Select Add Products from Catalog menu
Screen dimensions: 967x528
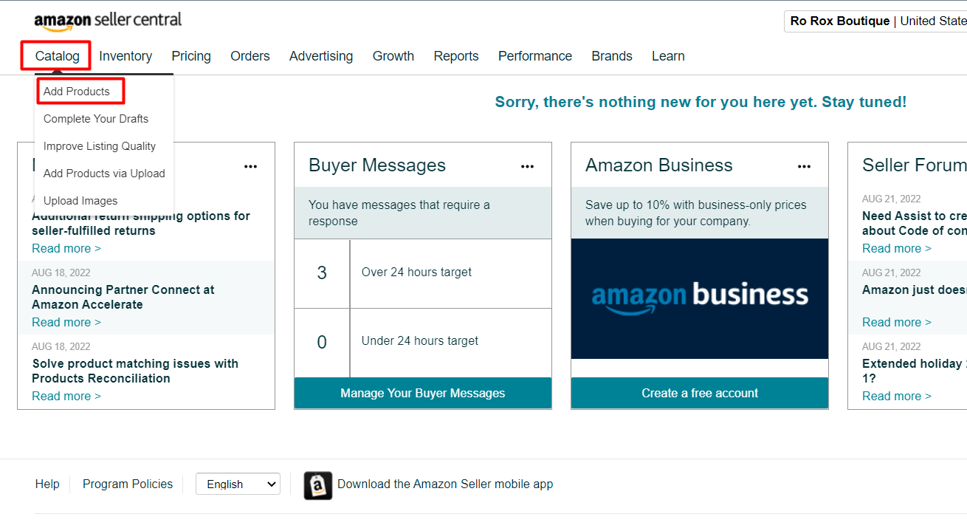pos(77,92)
